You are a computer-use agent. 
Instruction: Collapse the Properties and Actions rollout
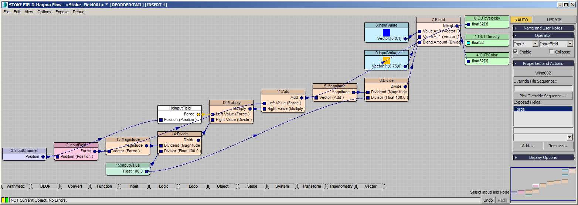pos(543,63)
